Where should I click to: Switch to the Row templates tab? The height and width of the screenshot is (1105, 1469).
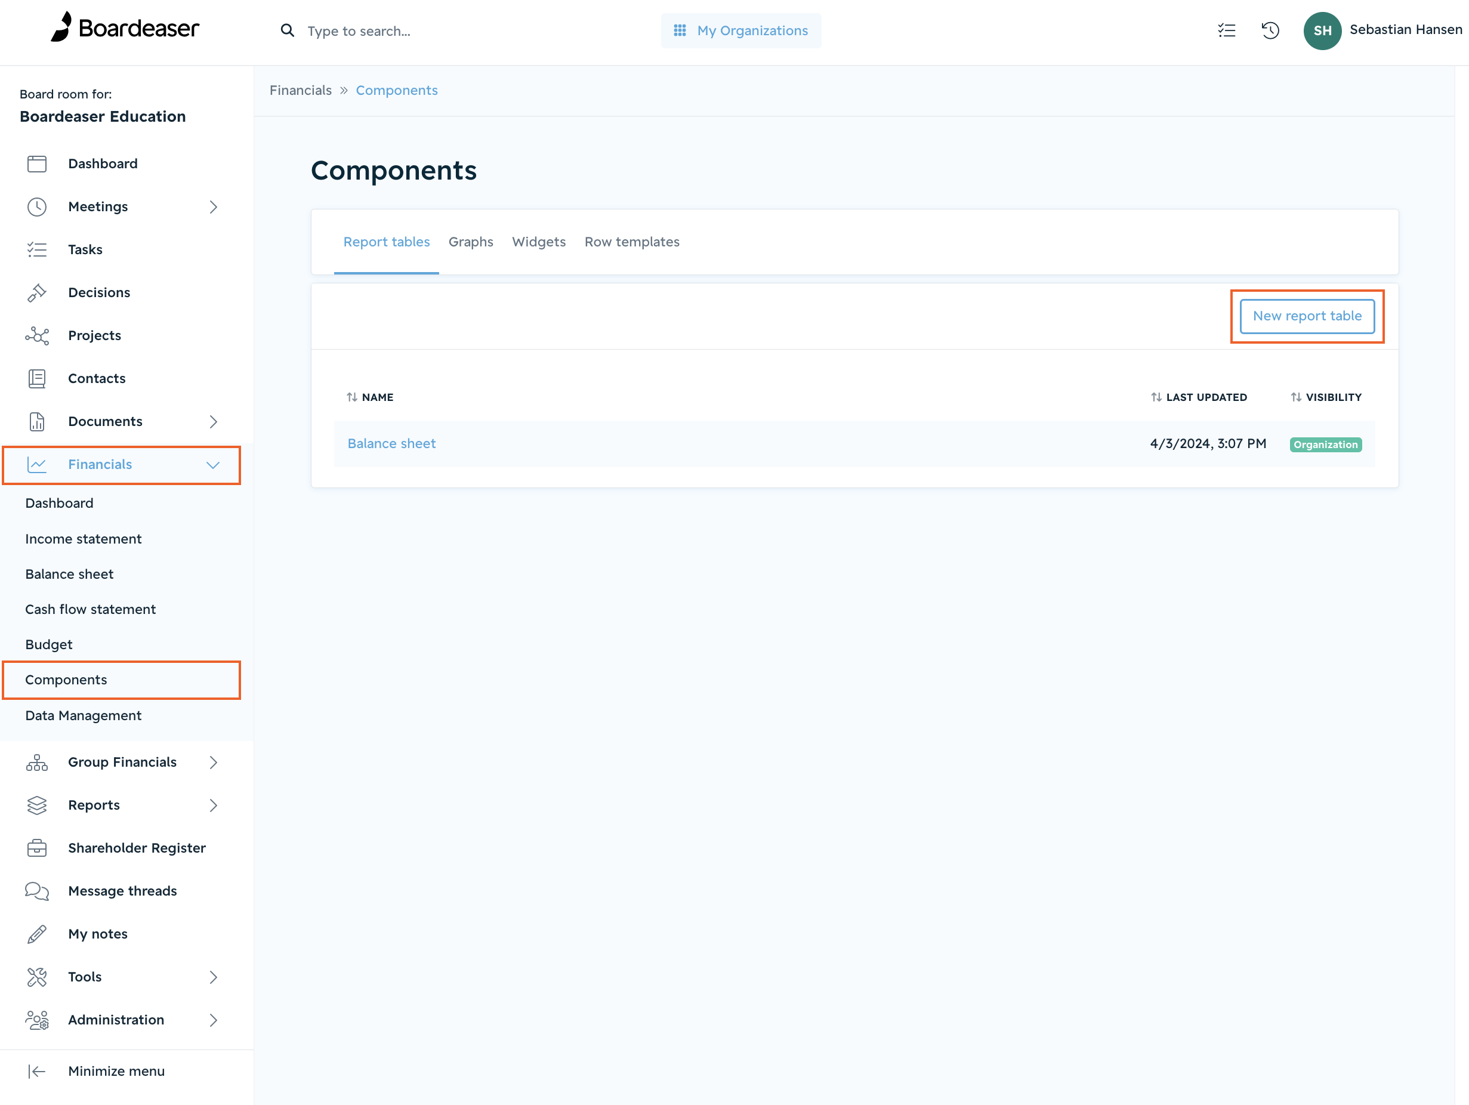631,242
